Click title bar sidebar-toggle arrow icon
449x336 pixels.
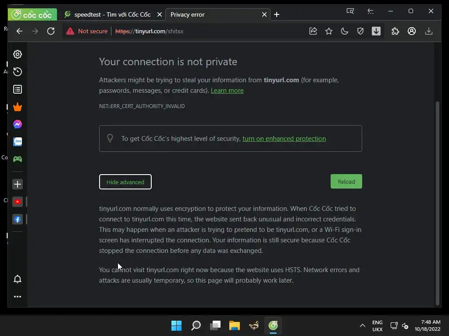(x=371, y=11)
